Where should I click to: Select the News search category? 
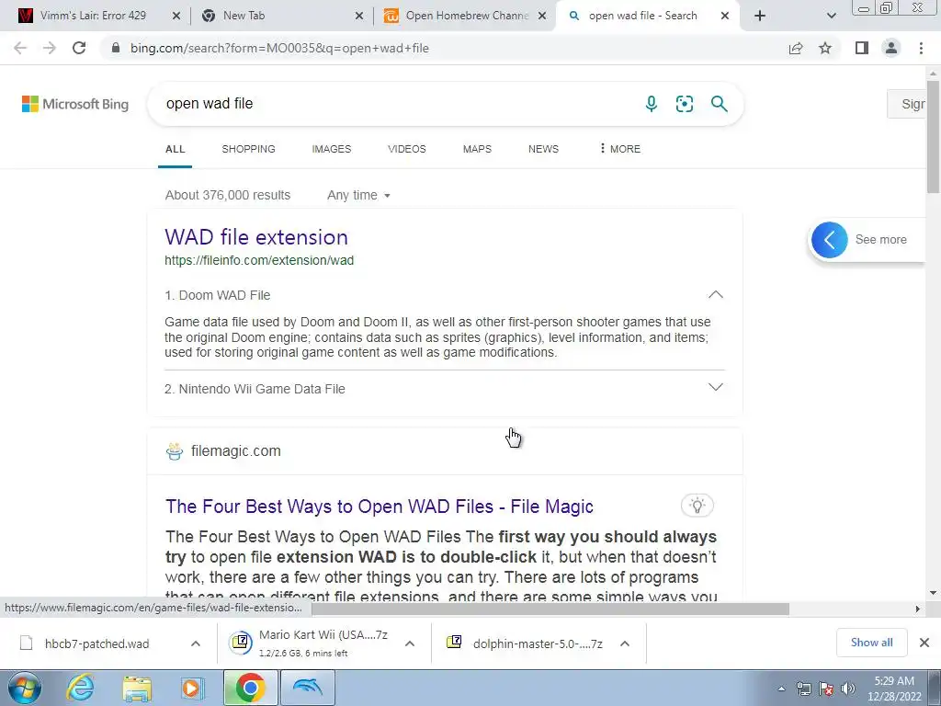click(543, 149)
